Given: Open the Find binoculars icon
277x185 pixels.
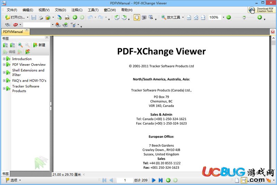Looking at the screenshot, I should [x=8, y=25].
